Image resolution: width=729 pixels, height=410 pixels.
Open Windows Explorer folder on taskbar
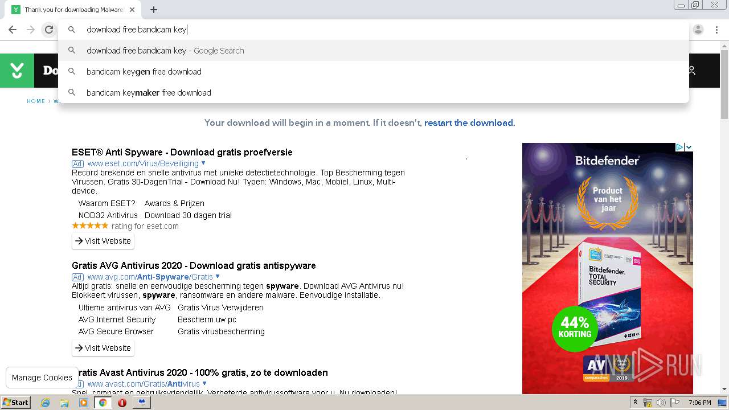pos(64,403)
